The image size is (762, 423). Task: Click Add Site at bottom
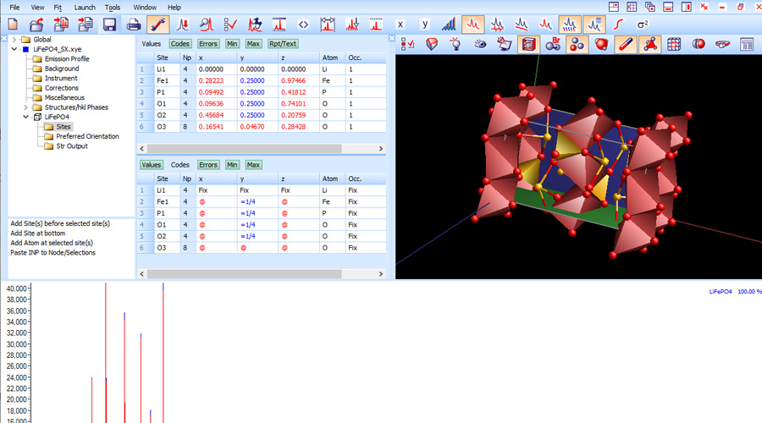click(x=37, y=233)
